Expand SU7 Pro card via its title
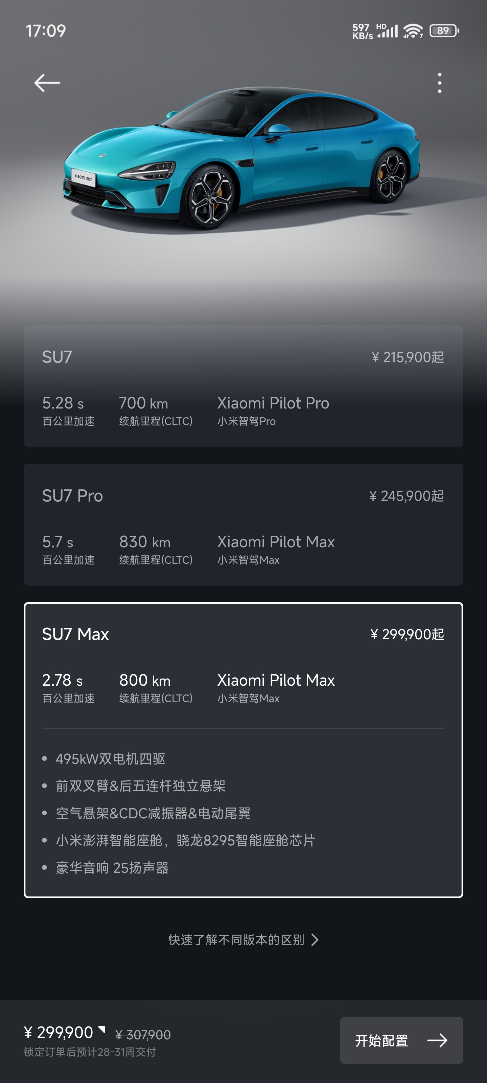This screenshot has width=487, height=1083. (72, 496)
